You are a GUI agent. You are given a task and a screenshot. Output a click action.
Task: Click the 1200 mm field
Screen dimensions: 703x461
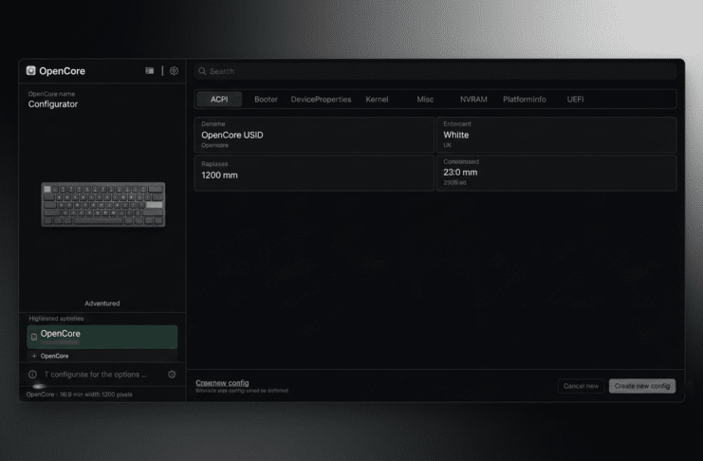[314, 173]
